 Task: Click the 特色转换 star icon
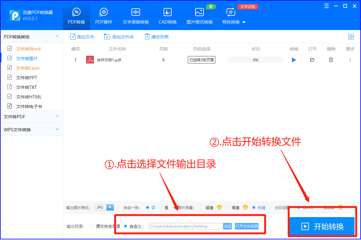pyautogui.click(x=231, y=12)
